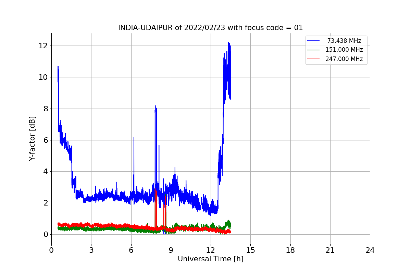Click y-axis tick label 10
This screenshot has width=411, height=274.
(x=43, y=77)
